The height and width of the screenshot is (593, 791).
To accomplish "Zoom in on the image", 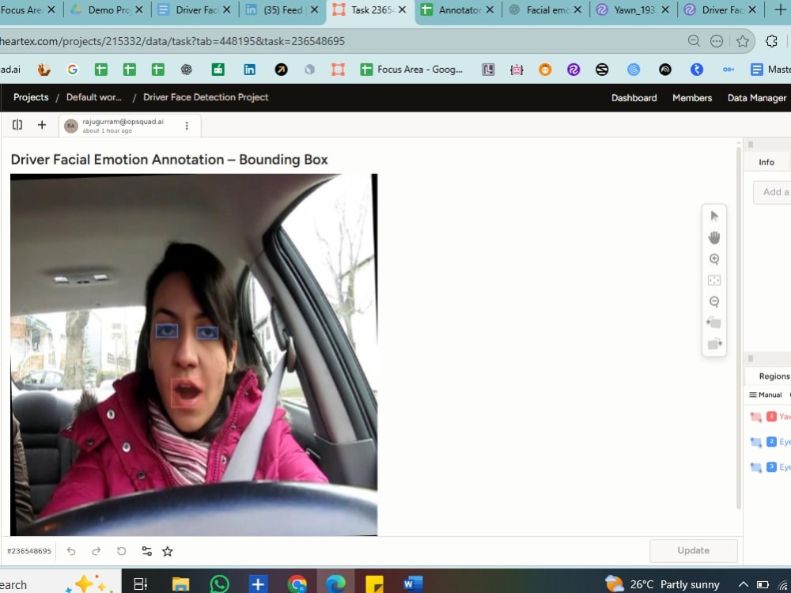I will click(713, 259).
